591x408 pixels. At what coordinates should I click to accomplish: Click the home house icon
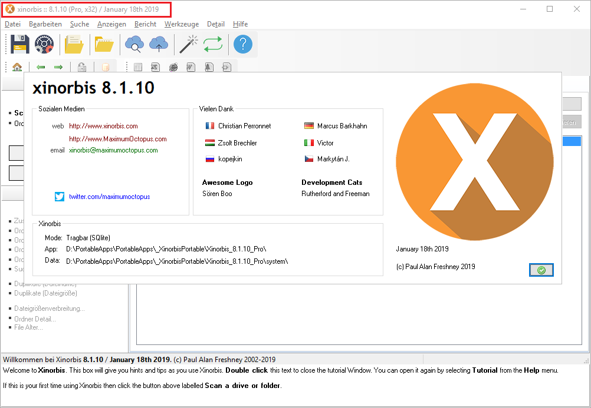17,67
